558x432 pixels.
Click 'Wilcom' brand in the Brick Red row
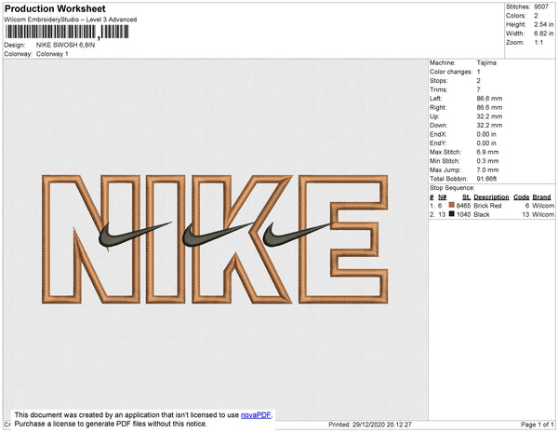543,206
